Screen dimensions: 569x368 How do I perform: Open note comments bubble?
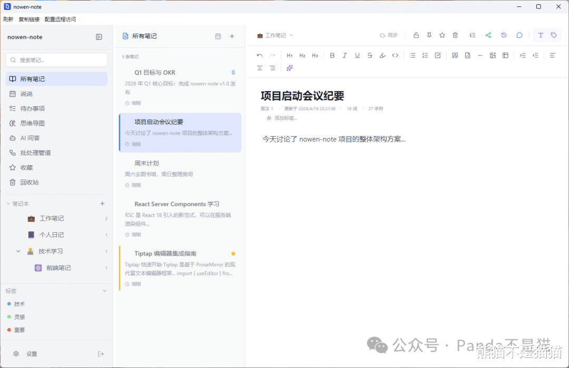pos(519,35)
